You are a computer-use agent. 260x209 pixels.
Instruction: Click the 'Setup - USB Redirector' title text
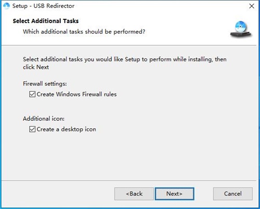pyautogui.click(x=43, y=6)
